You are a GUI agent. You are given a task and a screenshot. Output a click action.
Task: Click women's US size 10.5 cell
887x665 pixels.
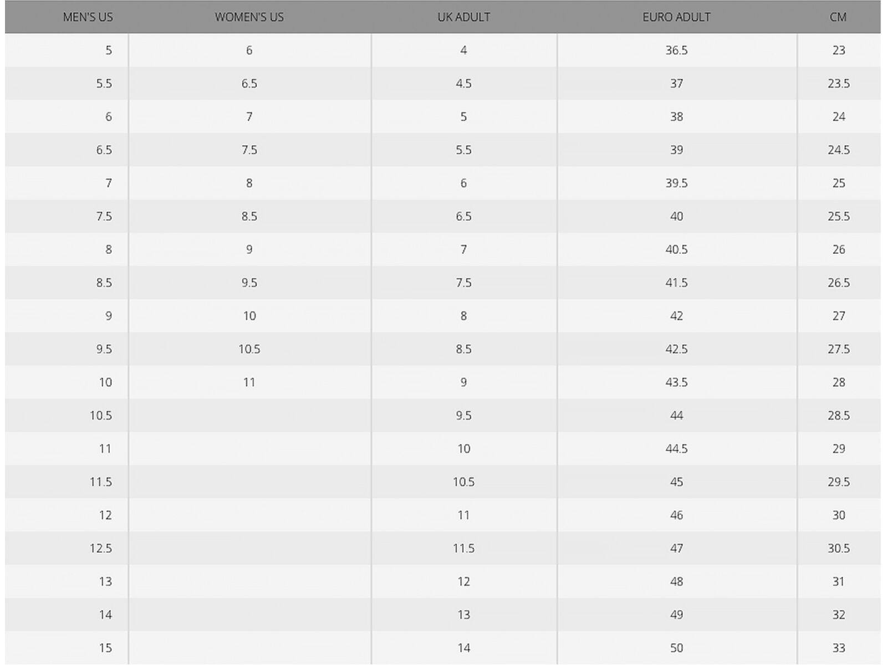click(x=249, y=349)
